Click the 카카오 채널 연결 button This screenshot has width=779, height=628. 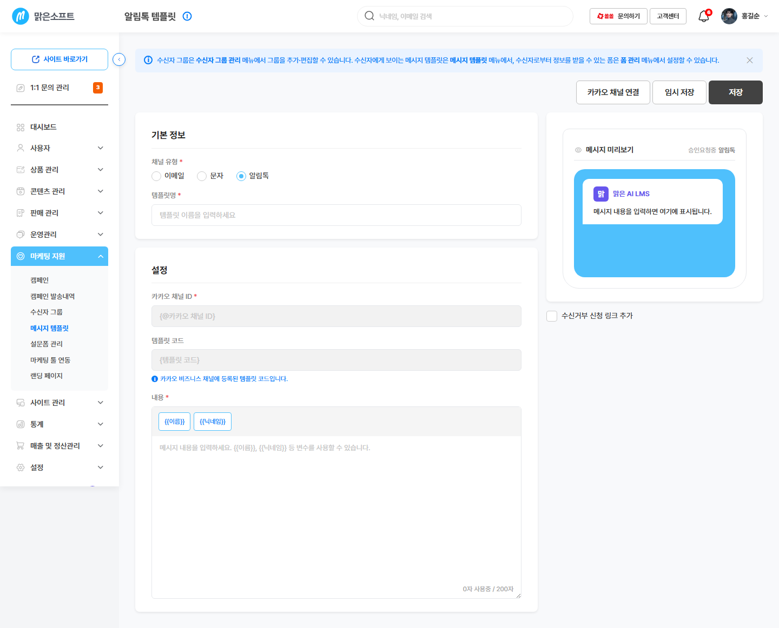click(x=613, y=92)
